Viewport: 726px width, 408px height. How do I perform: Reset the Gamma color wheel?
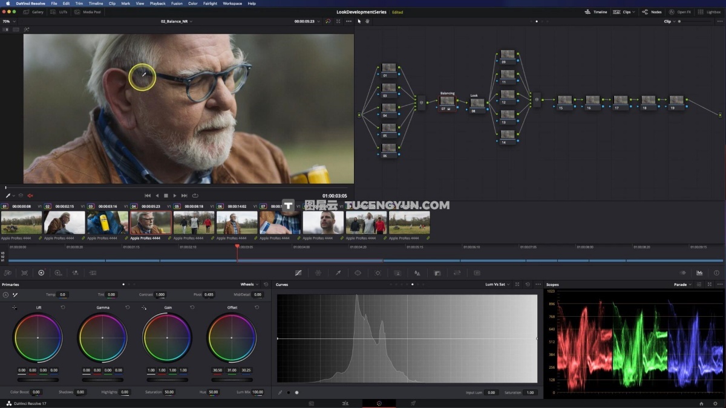pos(128,307)
